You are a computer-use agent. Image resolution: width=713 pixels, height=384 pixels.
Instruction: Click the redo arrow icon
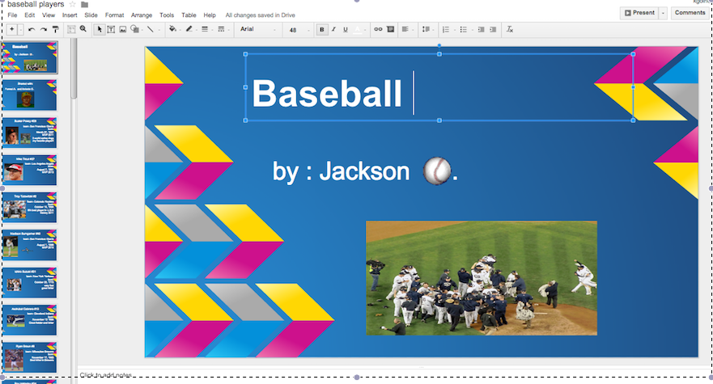tap(44, 30)
